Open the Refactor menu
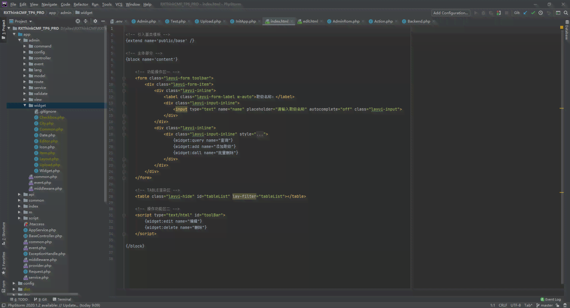 81,4
